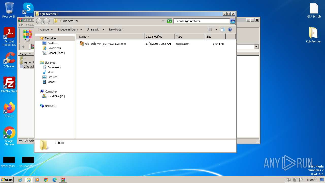The width and height of the screenshot is (325, 183).
Task: Click the green Refresh button beside address bar
Action: [x=169, y=21]
